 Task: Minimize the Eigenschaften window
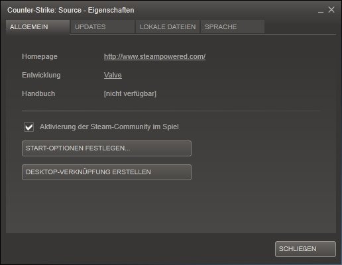point(321,11)
